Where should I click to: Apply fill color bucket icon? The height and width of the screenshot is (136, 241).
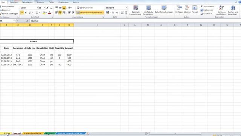click(x=44, y=12)
